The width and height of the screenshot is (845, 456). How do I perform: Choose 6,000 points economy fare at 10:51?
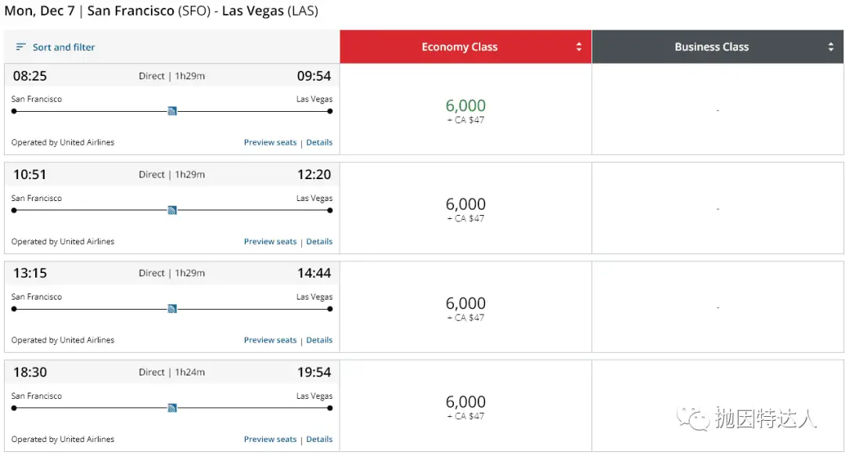click(x=466, y=205)
